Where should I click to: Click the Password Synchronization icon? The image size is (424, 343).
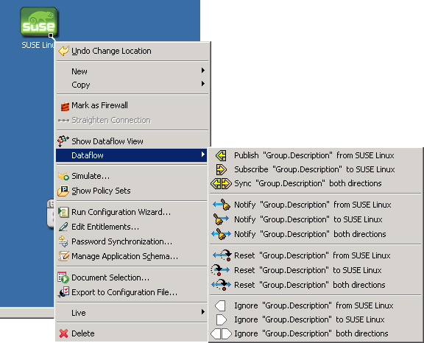(63, 241)
